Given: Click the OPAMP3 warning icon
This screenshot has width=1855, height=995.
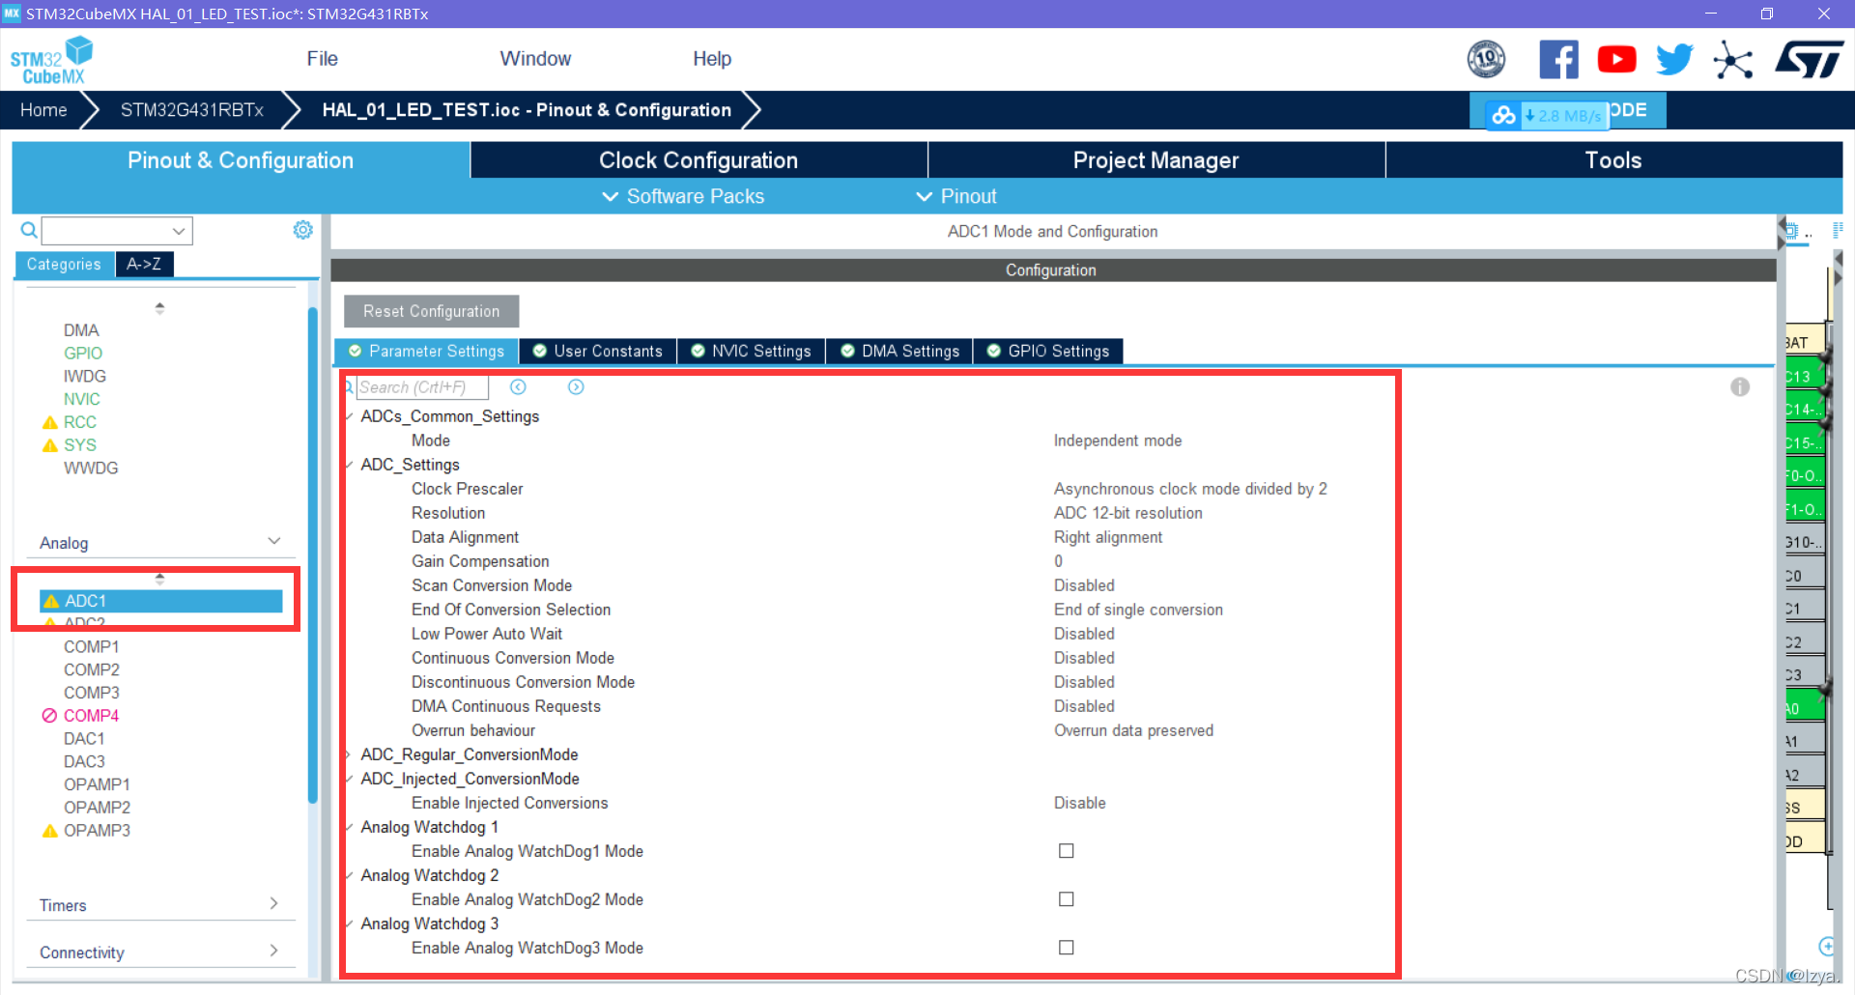Looking at the screenshot, I should pyautogui.click(x=50, y=831).
